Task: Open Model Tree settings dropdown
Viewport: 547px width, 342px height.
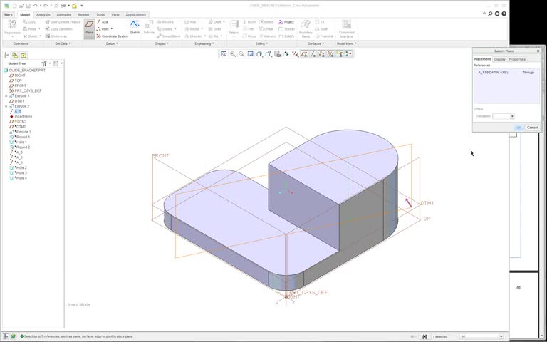Action: coord(46,63)
